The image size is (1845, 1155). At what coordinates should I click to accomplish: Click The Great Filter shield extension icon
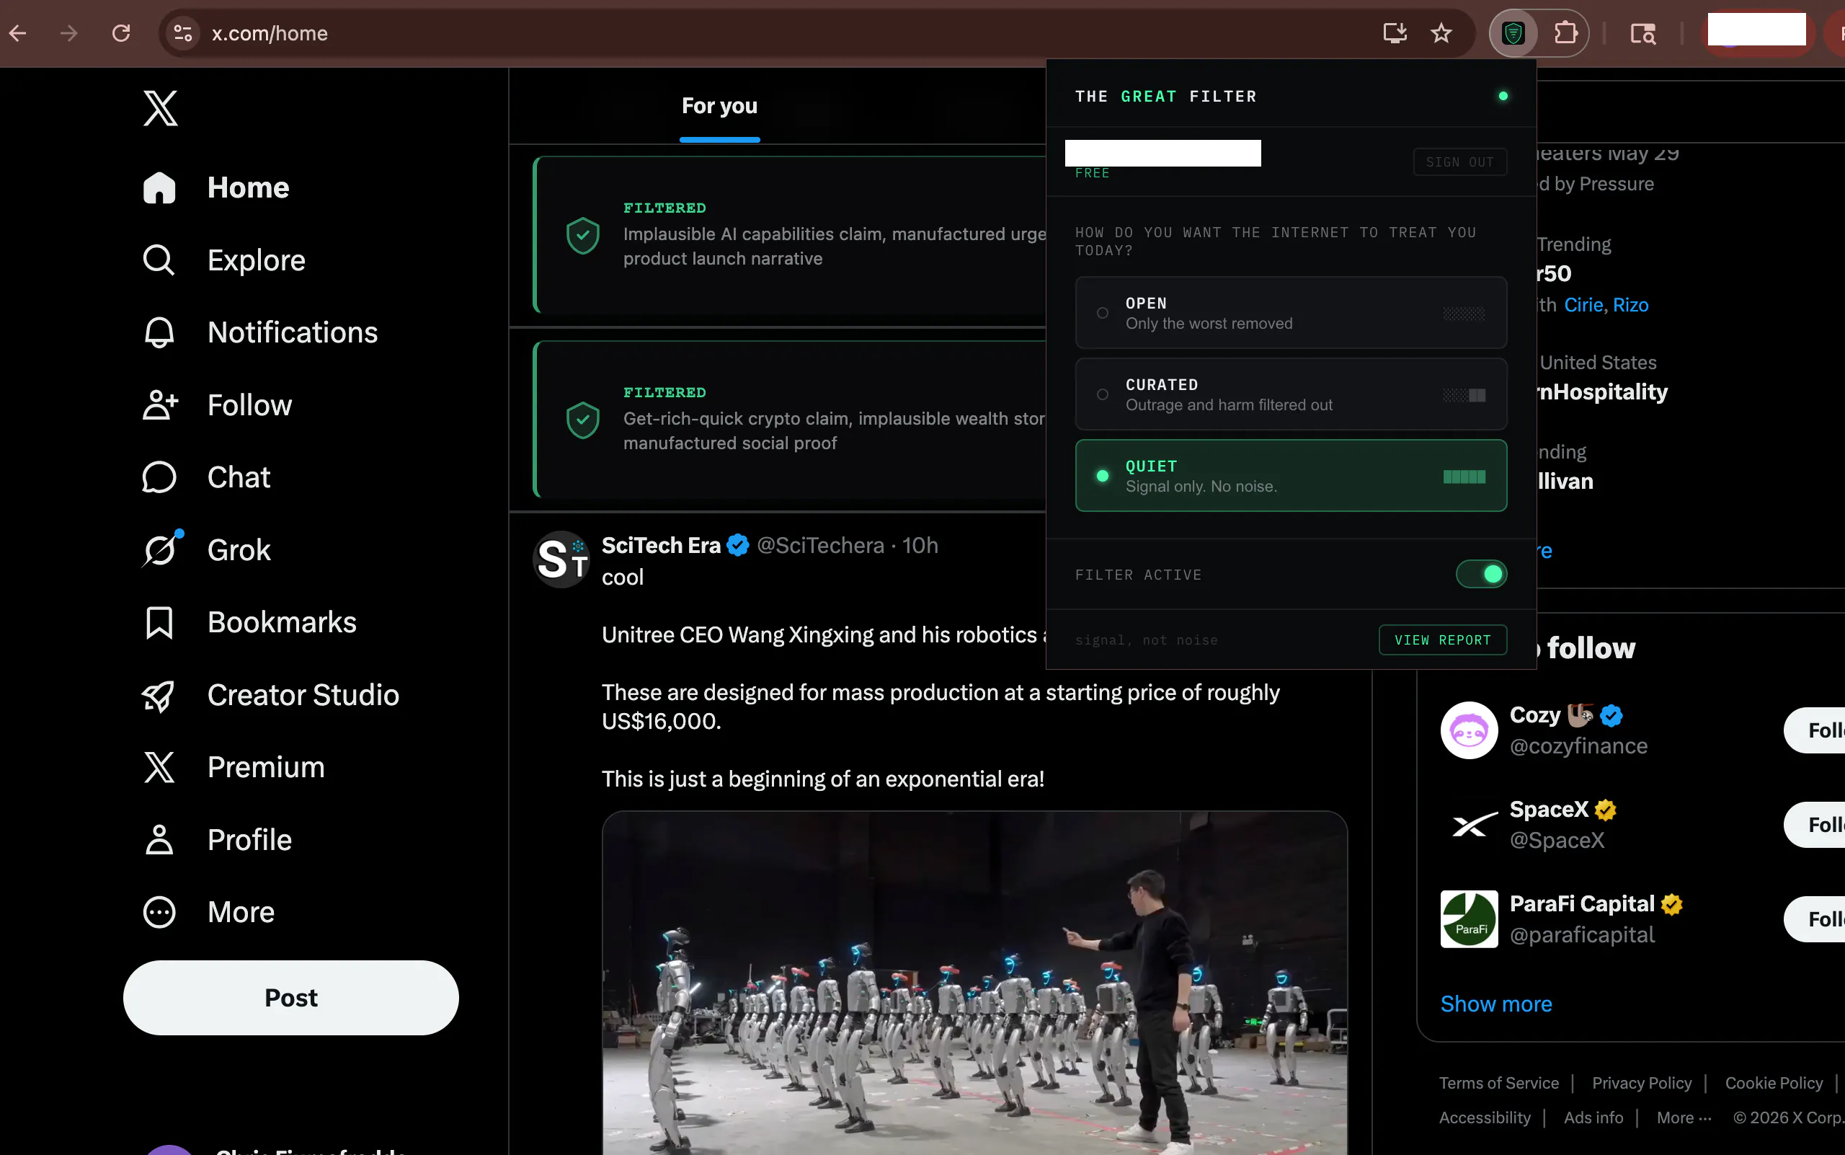point(1513,33)
